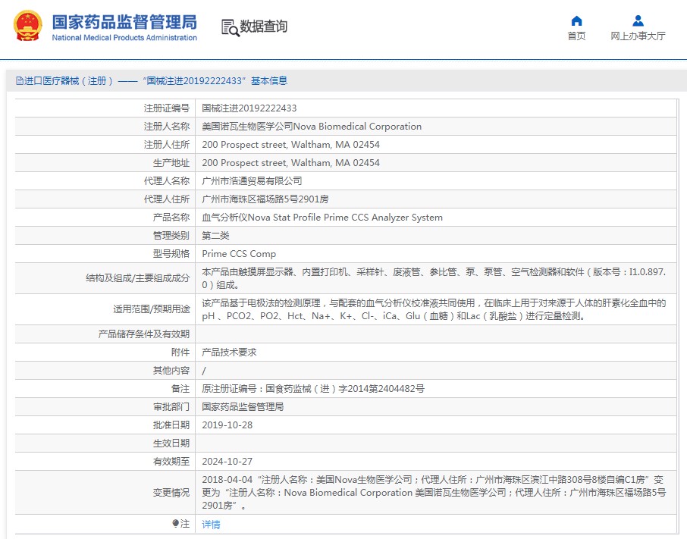Select the 进口医疗器械（注册） breadcrumb text
687x539 pixels.
pyautogui.click(x=68, y=80)
